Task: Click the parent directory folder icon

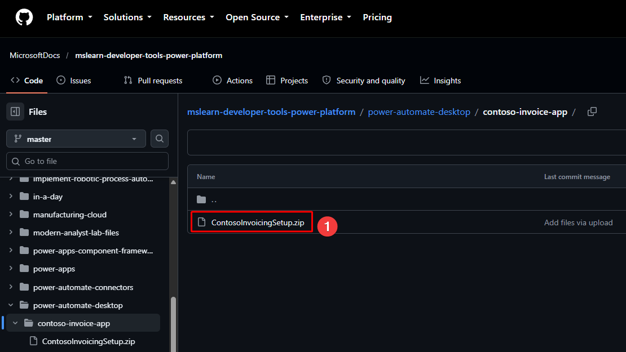Action: 201,199
